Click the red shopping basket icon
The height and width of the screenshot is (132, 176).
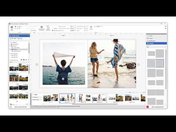point(147,107)
